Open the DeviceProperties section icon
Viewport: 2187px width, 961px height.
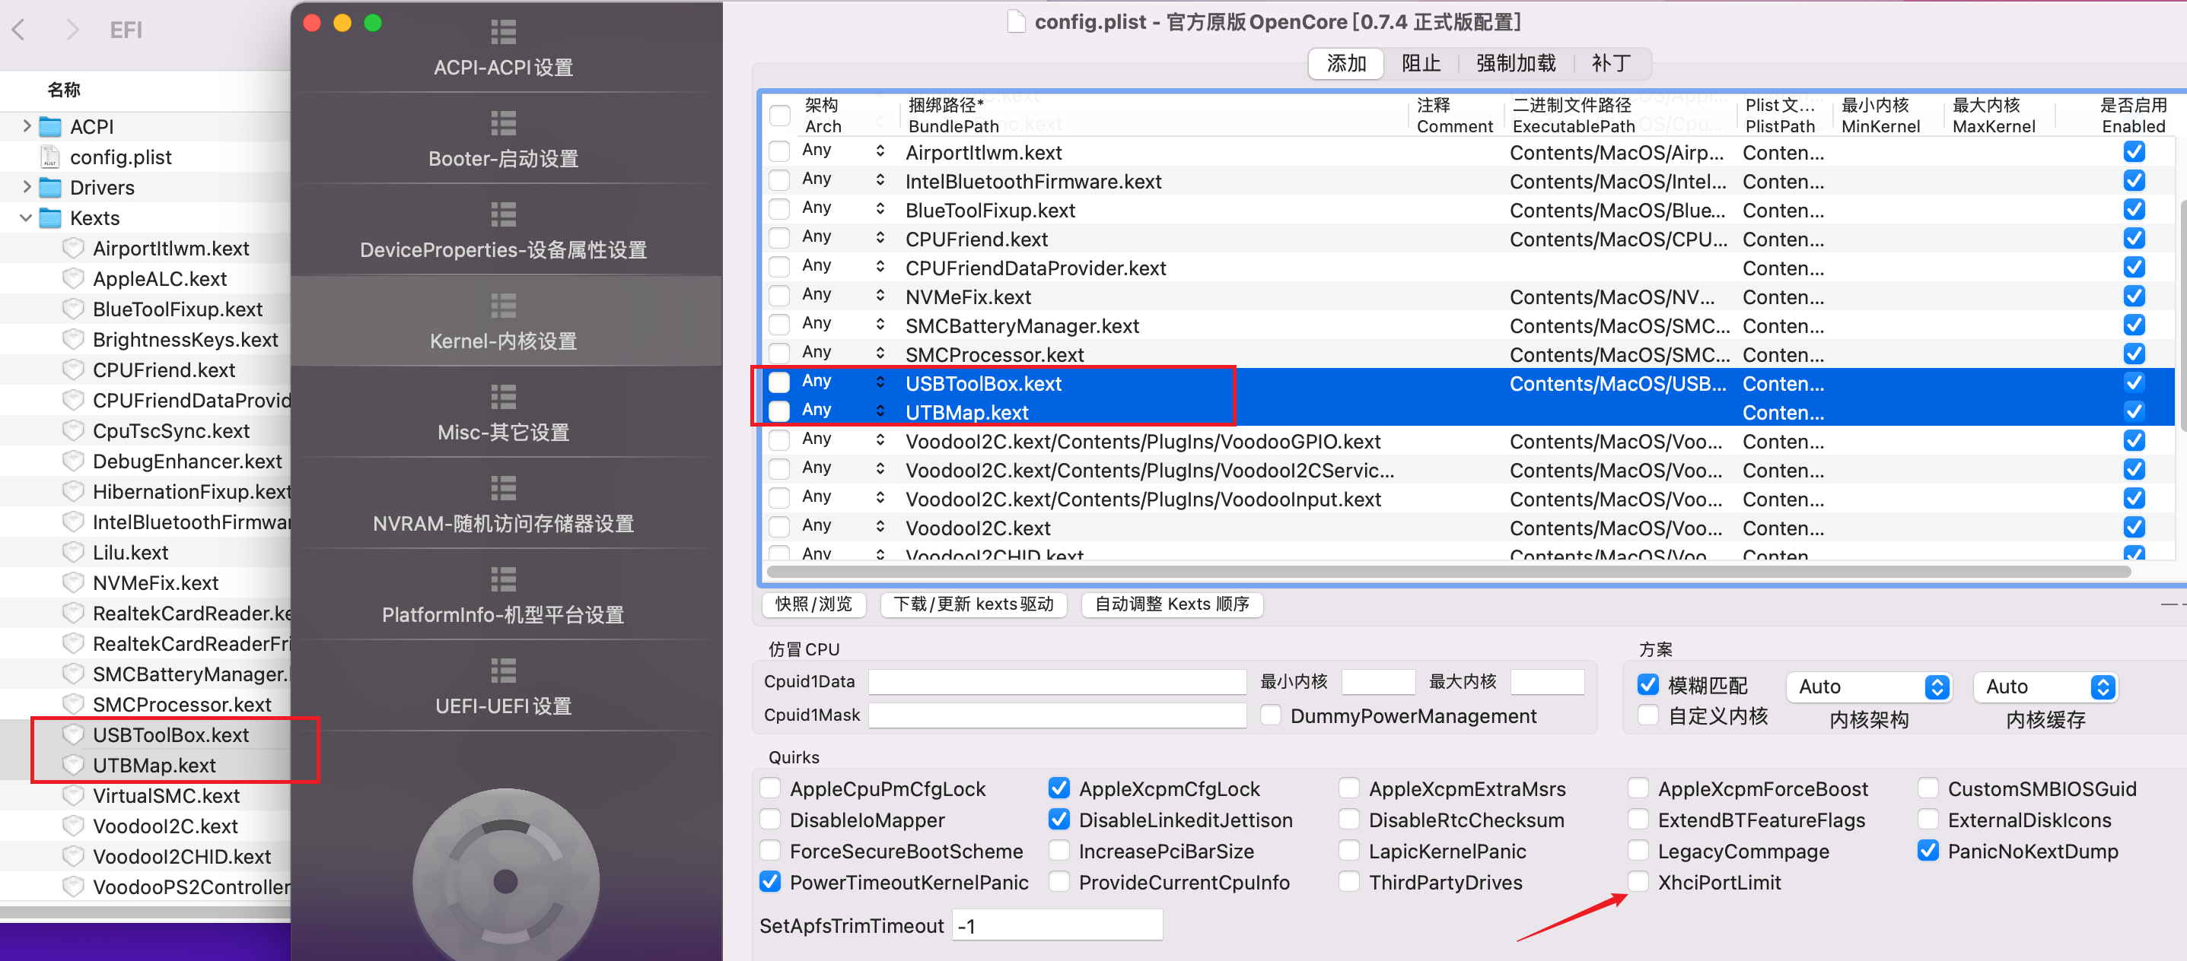tap(504, 214)
